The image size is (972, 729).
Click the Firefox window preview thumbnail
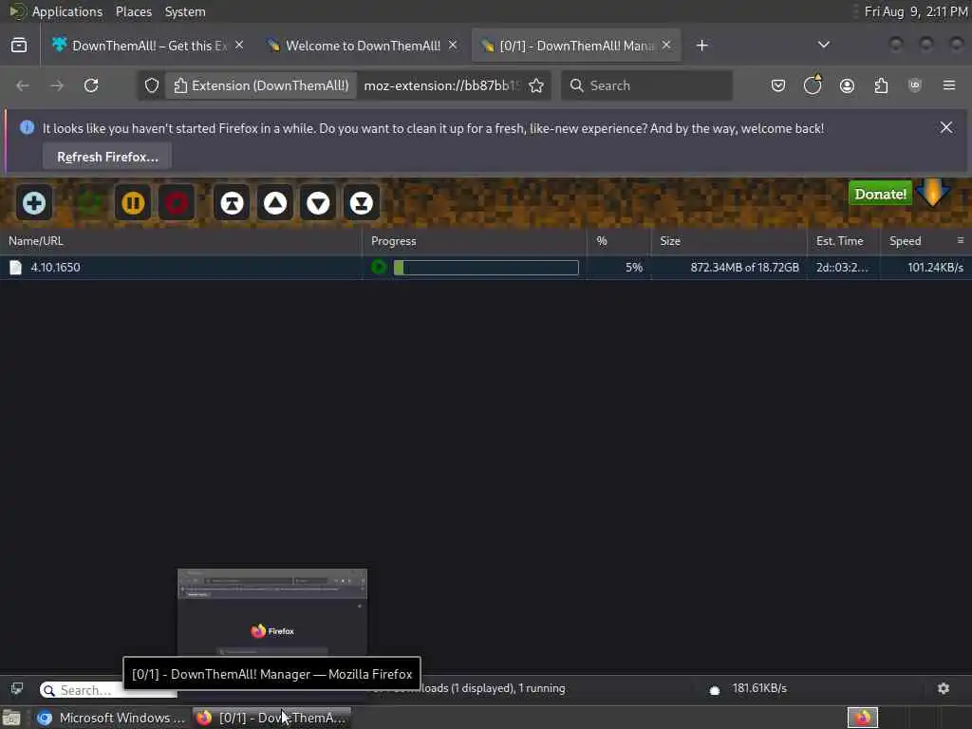click(x=272, y=612)
